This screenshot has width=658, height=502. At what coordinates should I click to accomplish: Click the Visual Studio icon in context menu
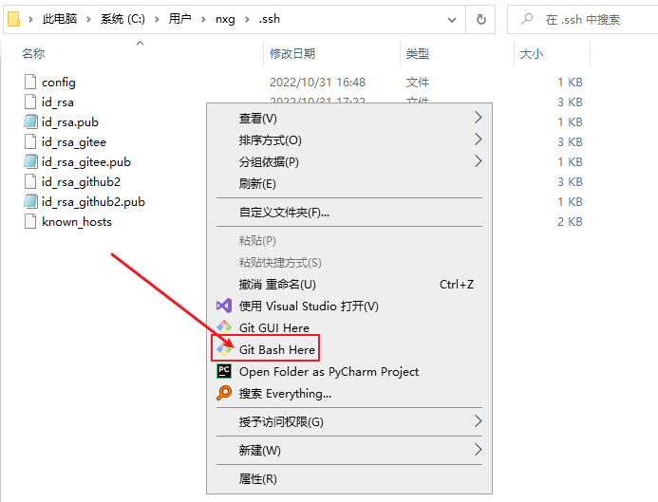pyautogui.click(x=224, y=306)
